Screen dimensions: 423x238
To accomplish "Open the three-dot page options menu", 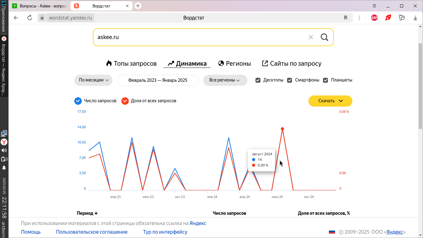I will (359, 18).
